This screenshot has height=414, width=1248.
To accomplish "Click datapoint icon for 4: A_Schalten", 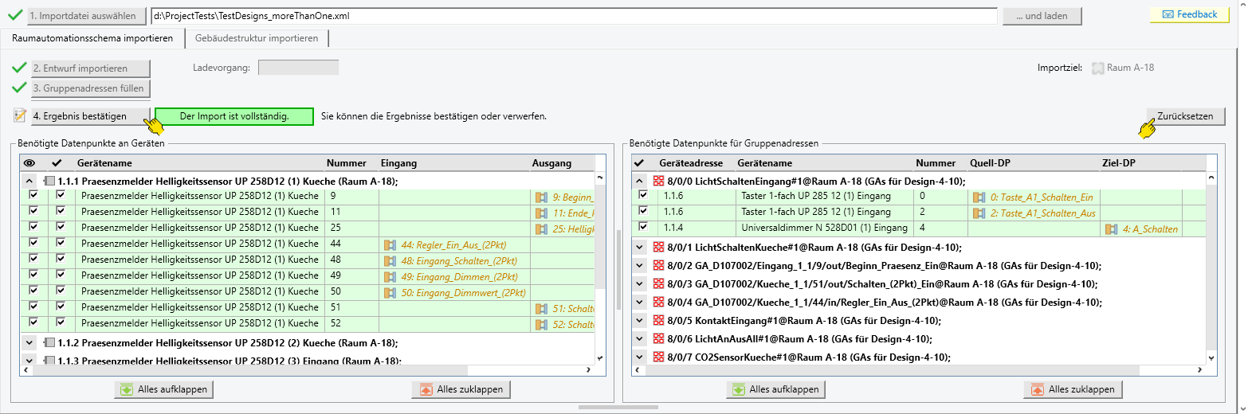I will pyautogui.click(x=1113, y=228).
